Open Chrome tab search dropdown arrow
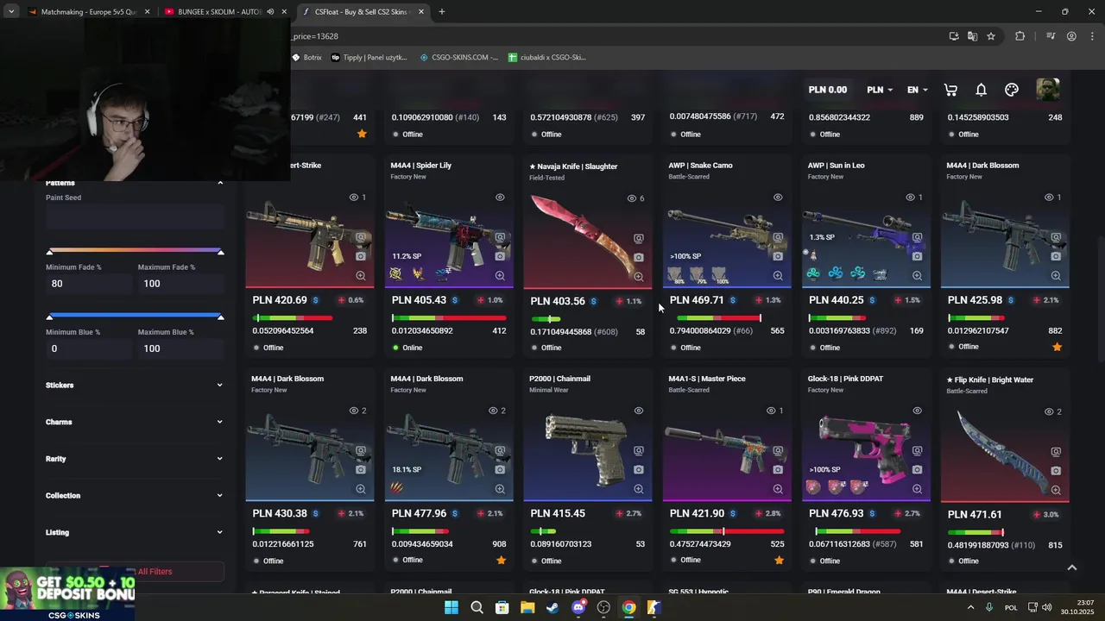 [11, 12]
